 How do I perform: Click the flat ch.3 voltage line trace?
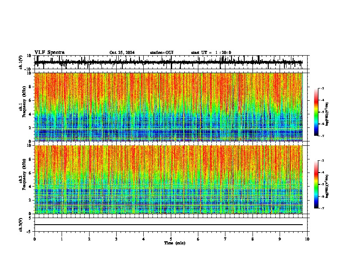(168, 225)
